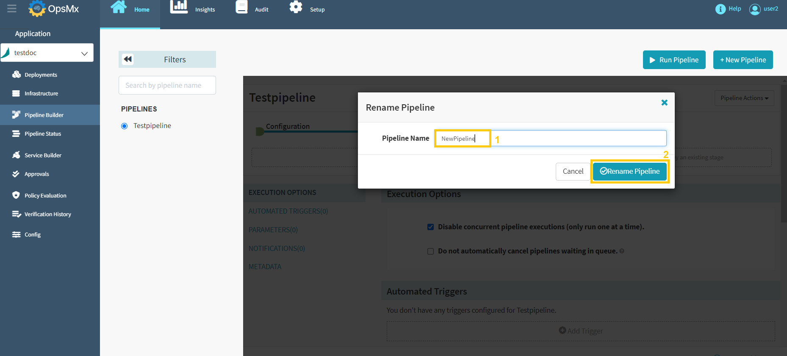Image resolution: width=787 pixels, height=356 pixels.
Task: Uncheck Disable concurrent pipeline executions
Action: click(430, 227)
